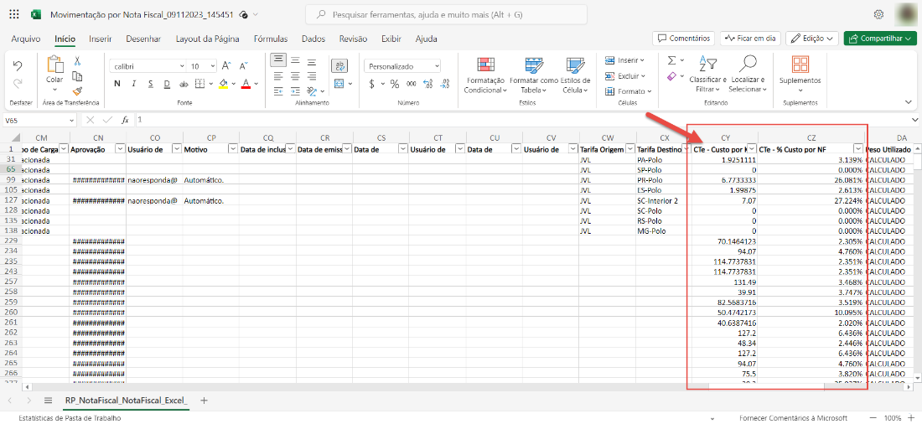Open the Fórmulas ribbon tab
This screenshot has height=424, width=922.
pyautogui.click(x=270, y=39)
